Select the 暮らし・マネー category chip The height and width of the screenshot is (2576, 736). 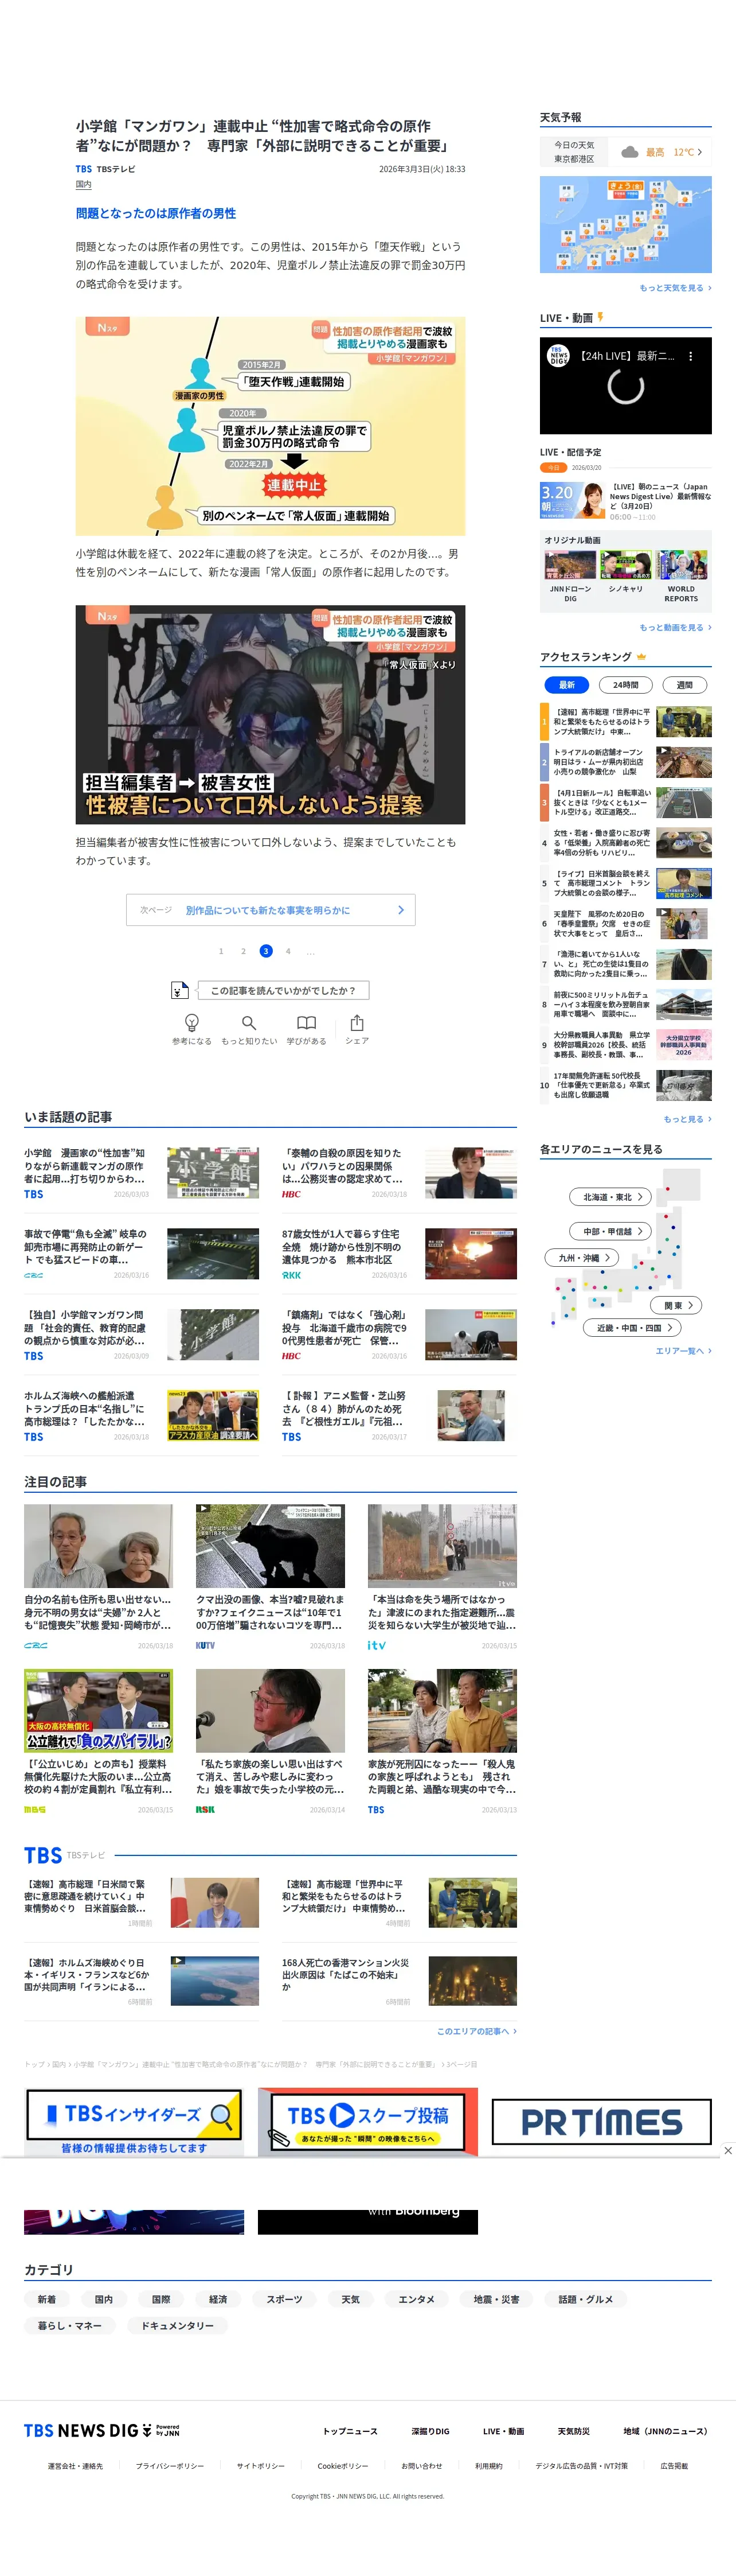70,2326
